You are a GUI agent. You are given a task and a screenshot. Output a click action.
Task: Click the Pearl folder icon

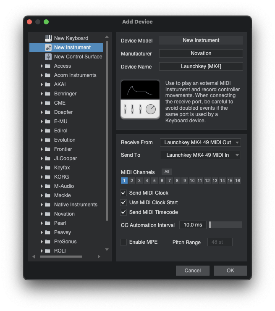[x=47, y=223]
